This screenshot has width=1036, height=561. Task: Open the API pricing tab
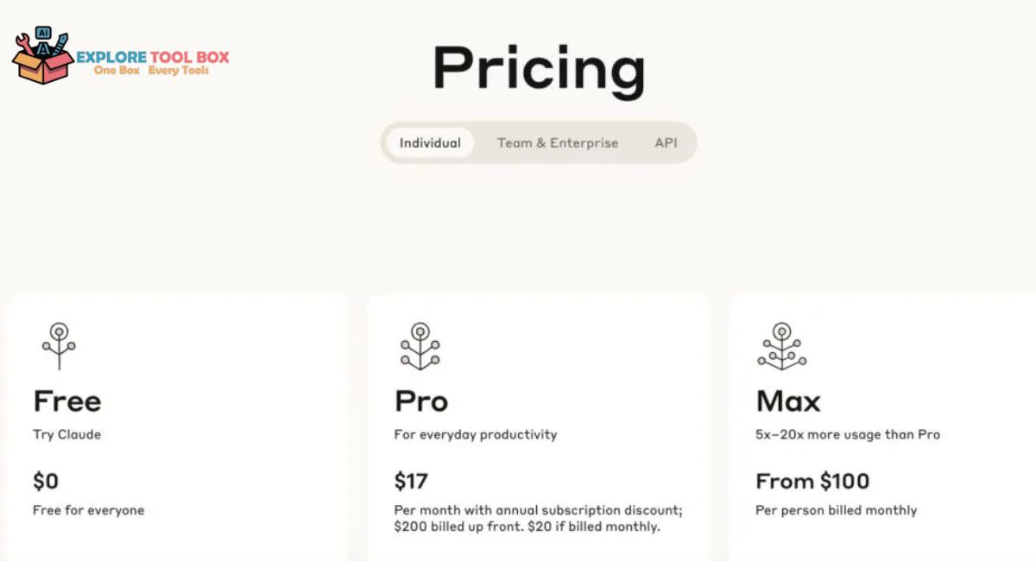pyautogui.click(x=666, y=142)
